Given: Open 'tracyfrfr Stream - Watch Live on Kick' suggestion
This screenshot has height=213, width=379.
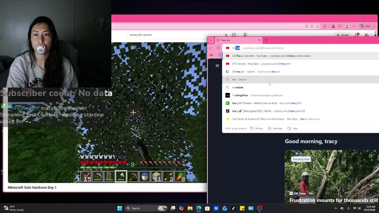Looking at the screenshot, I should pyautogui.click(x=301, y=103).
